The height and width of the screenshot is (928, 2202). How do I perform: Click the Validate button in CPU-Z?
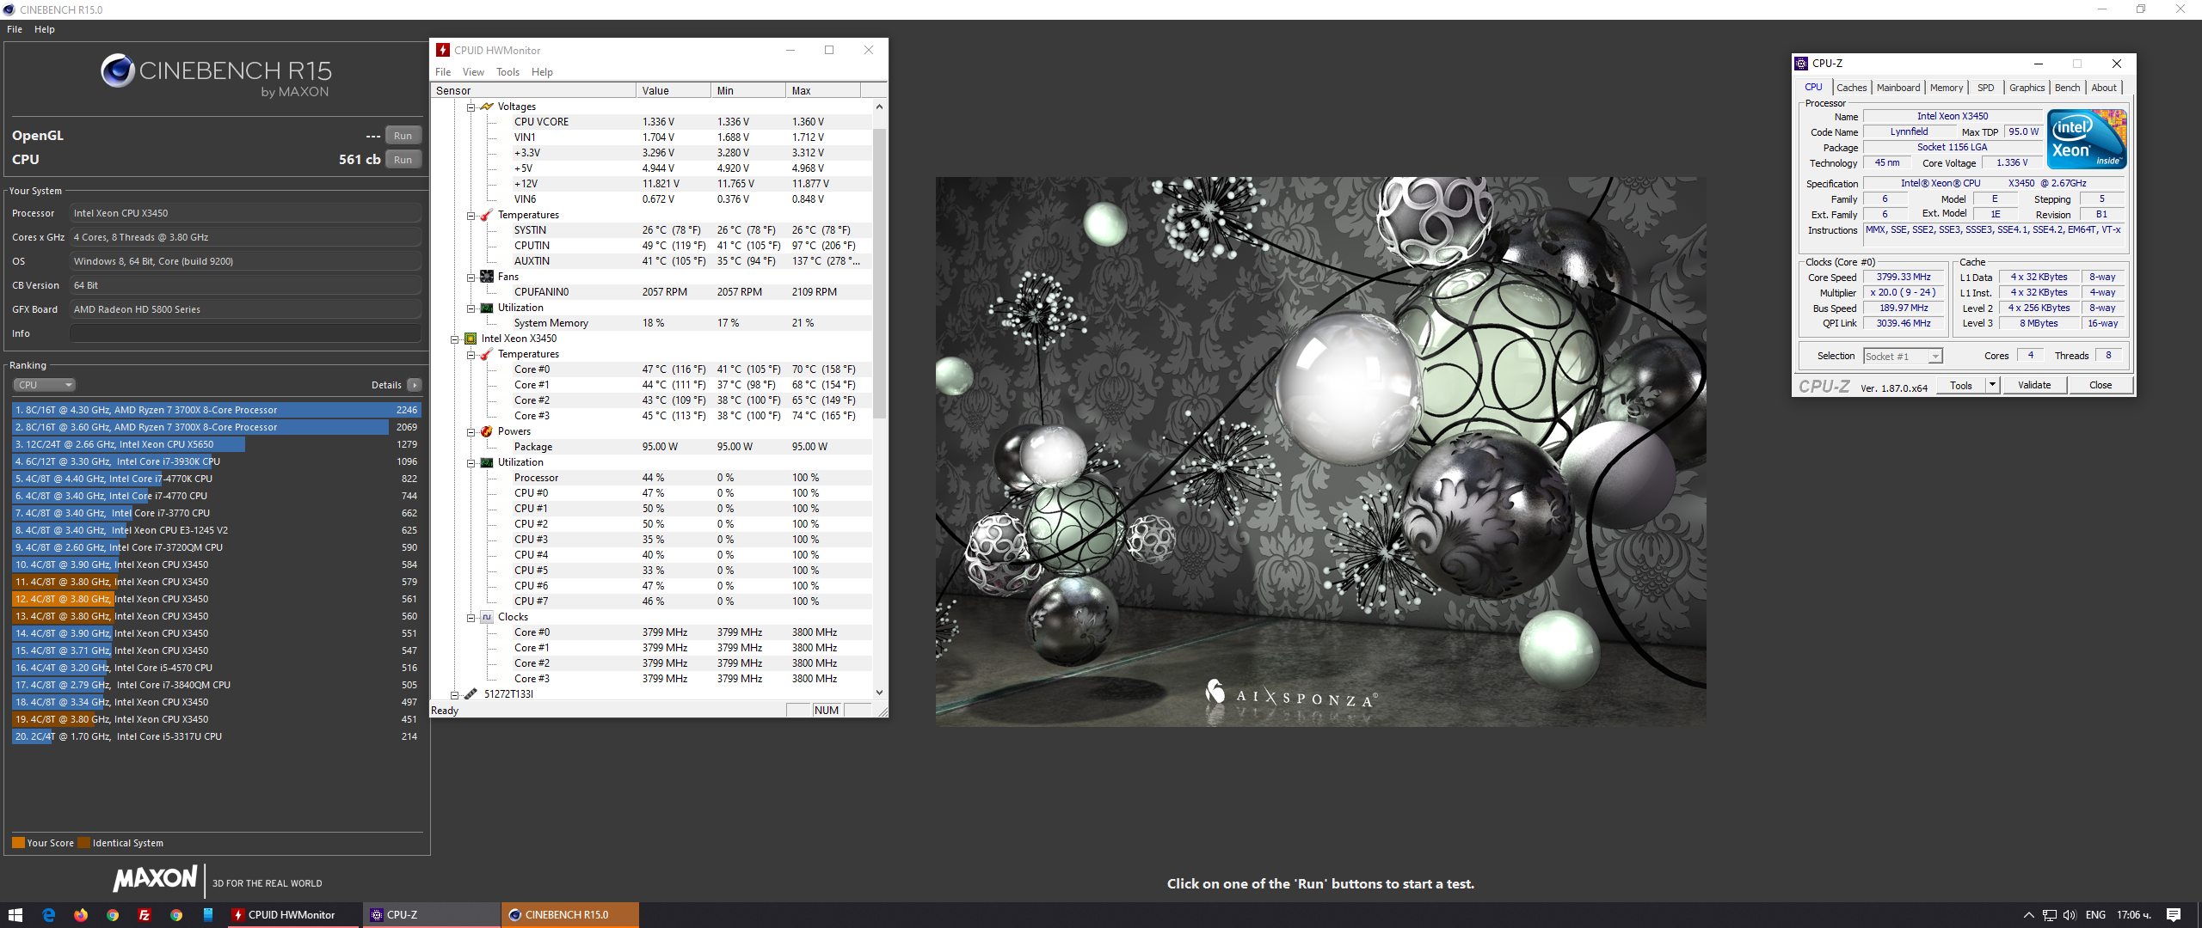pos(2034,385)
